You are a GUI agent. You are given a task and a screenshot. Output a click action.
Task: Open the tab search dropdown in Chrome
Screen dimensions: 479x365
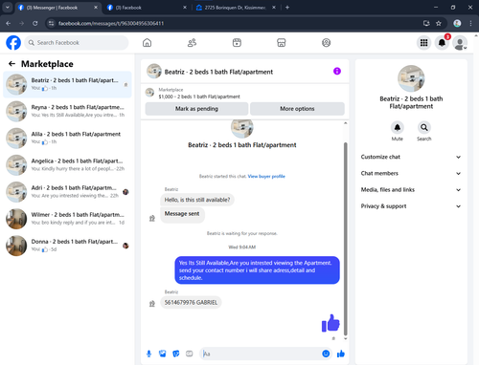(x=8, y=8)
